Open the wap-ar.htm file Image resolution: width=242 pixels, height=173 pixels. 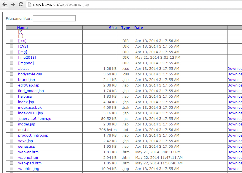[28, 152]
